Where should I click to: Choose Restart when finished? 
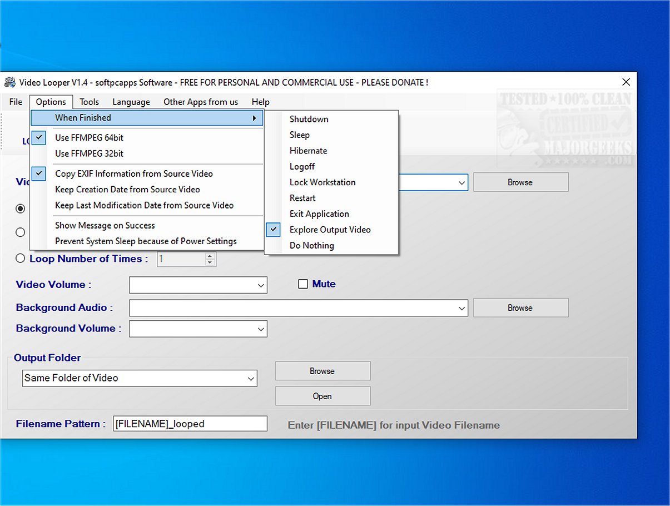331,198
